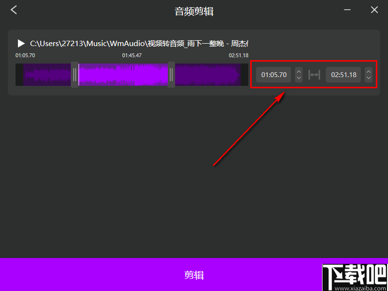This screenshot has width=388, height=291.
Task: Click the highlighted purple waveform selection
Action: point(123,75)
